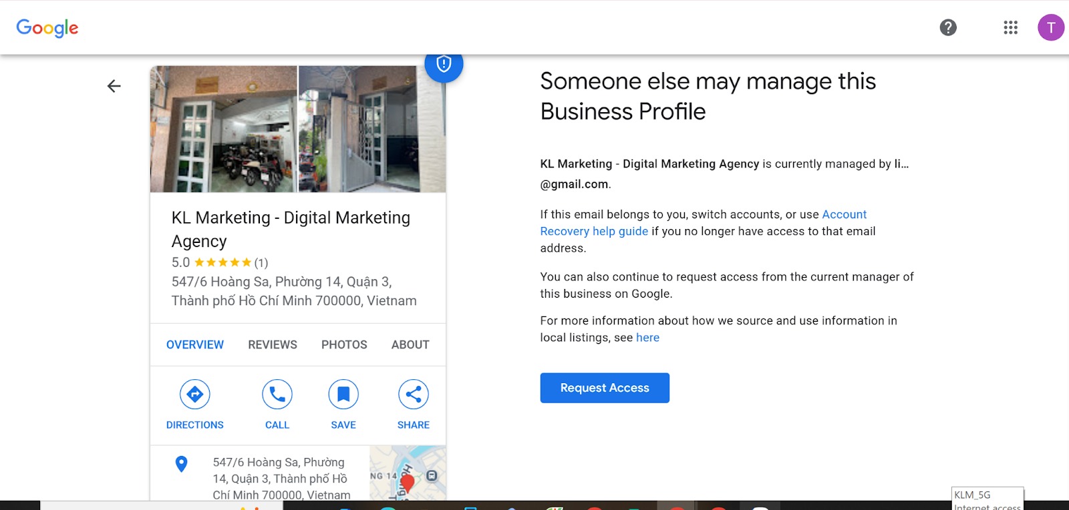Click the 'Someone else may manage this Business Profile' heading
Viewport: 1069px width, 510px height.
pyautogui.click(x=708, y=96)
